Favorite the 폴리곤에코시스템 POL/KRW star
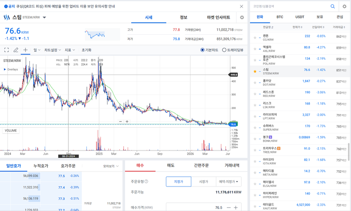 255,60
